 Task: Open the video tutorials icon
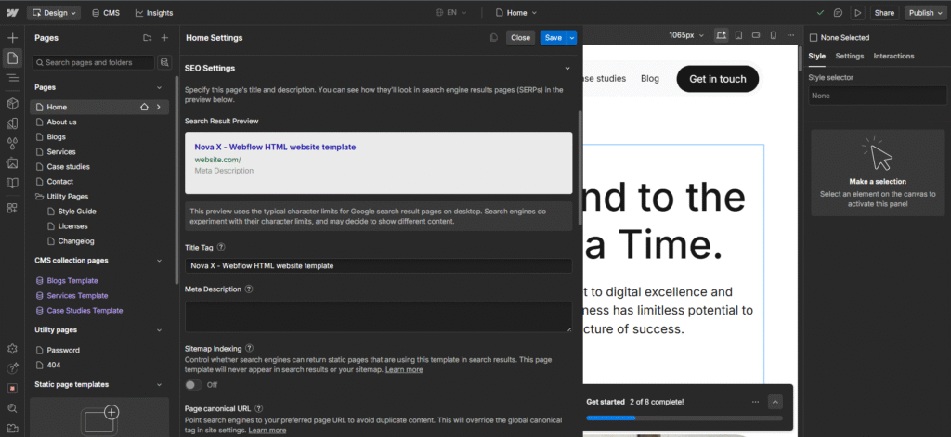(x=13, y=428)
